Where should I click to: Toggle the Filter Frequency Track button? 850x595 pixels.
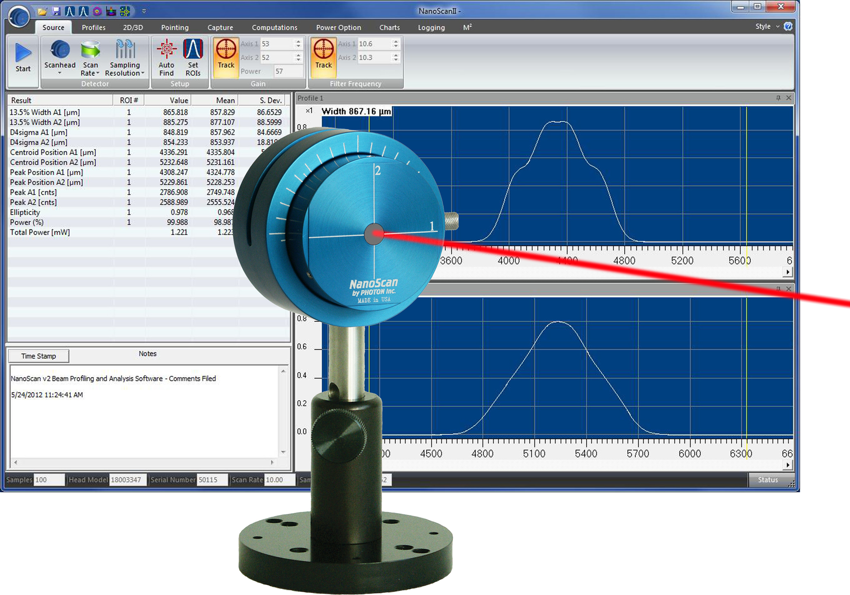click(x=323, y=57)
